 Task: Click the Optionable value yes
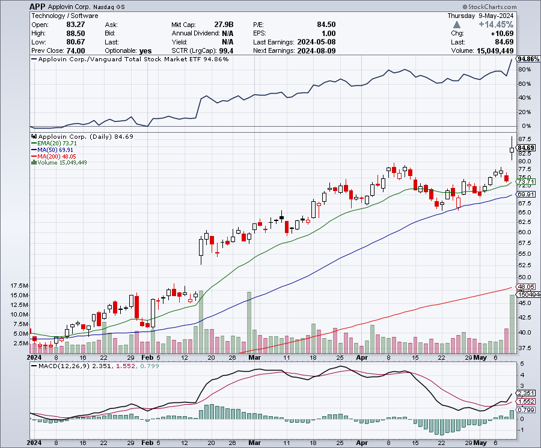[x=145, y=51]
